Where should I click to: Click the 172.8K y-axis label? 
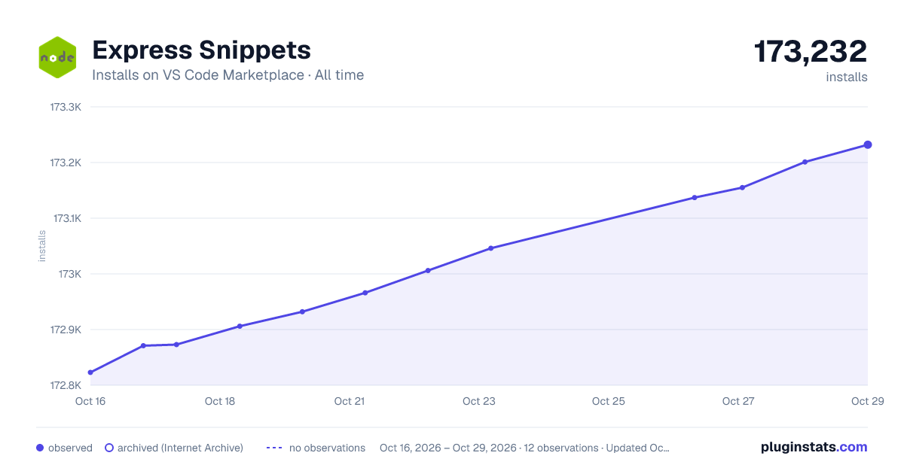tap(66, 385)
